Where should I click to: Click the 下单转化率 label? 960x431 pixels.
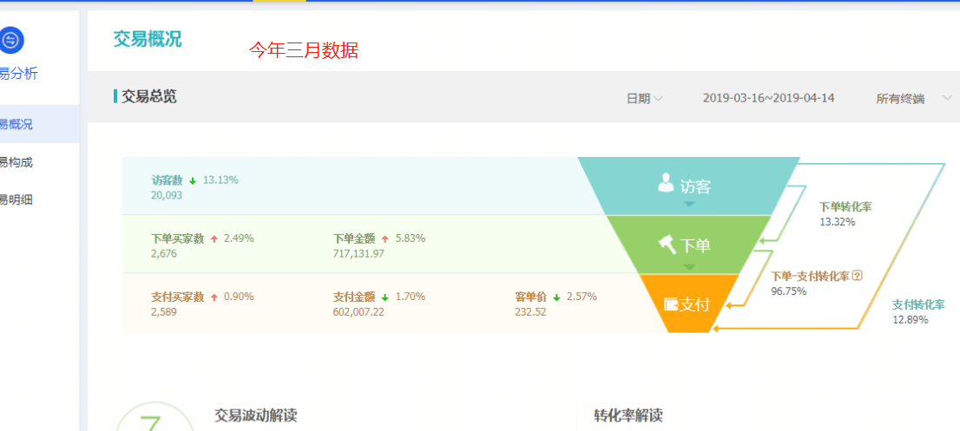pyautogui.click(x=845, y=206)
